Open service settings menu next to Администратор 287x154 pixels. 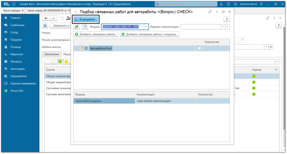click(262, 4)
